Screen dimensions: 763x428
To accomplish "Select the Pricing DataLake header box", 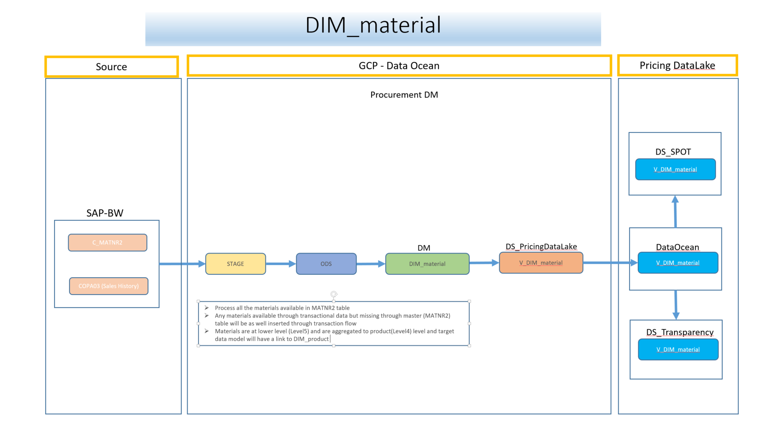I will (x=677, y=66).
